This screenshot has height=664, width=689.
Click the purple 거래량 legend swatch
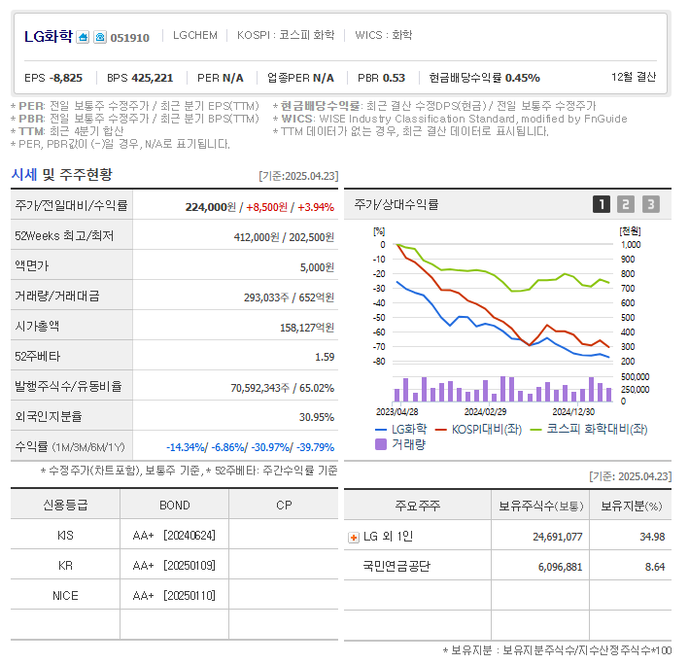point(381,444)
